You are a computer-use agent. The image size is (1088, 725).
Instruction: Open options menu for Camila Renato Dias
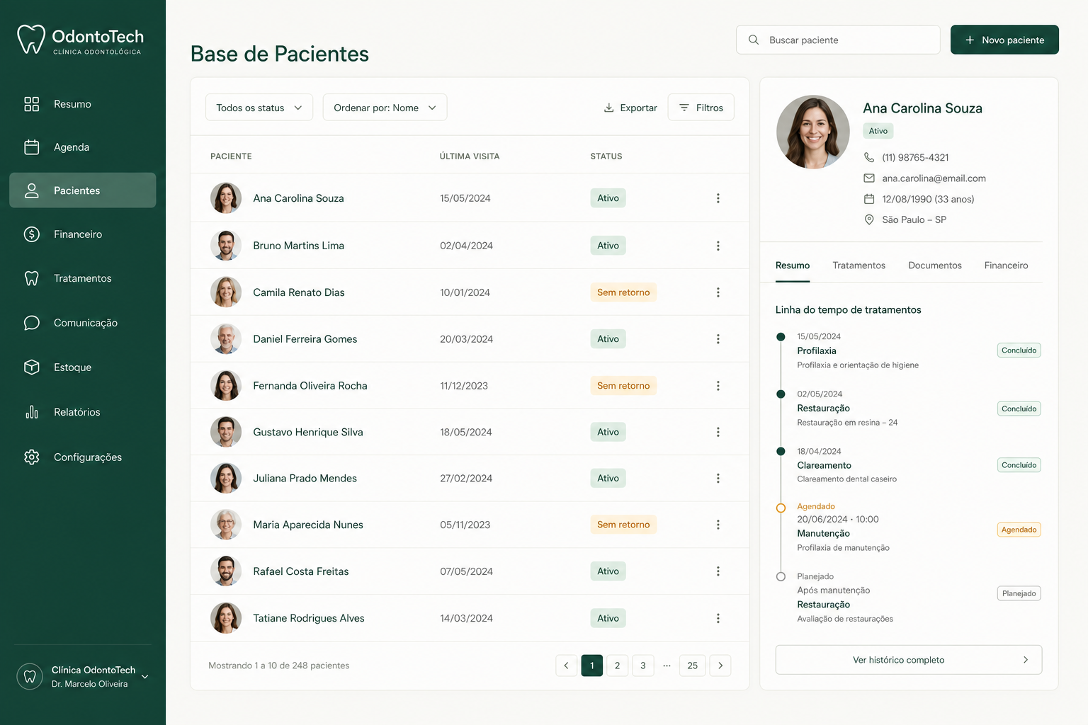pos(718,292)
